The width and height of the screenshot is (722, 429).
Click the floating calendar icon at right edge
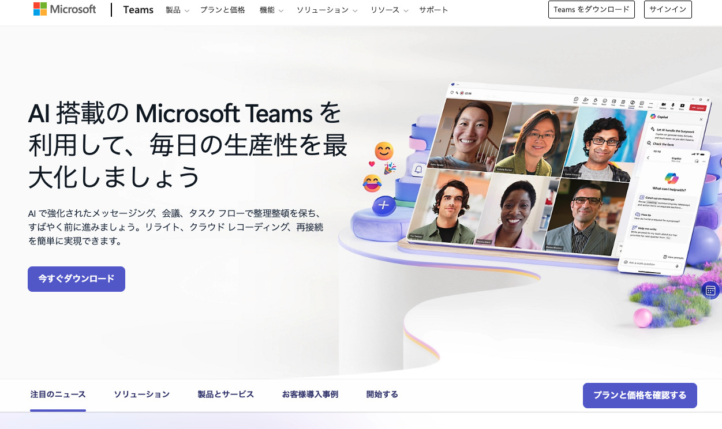point(710,291)
